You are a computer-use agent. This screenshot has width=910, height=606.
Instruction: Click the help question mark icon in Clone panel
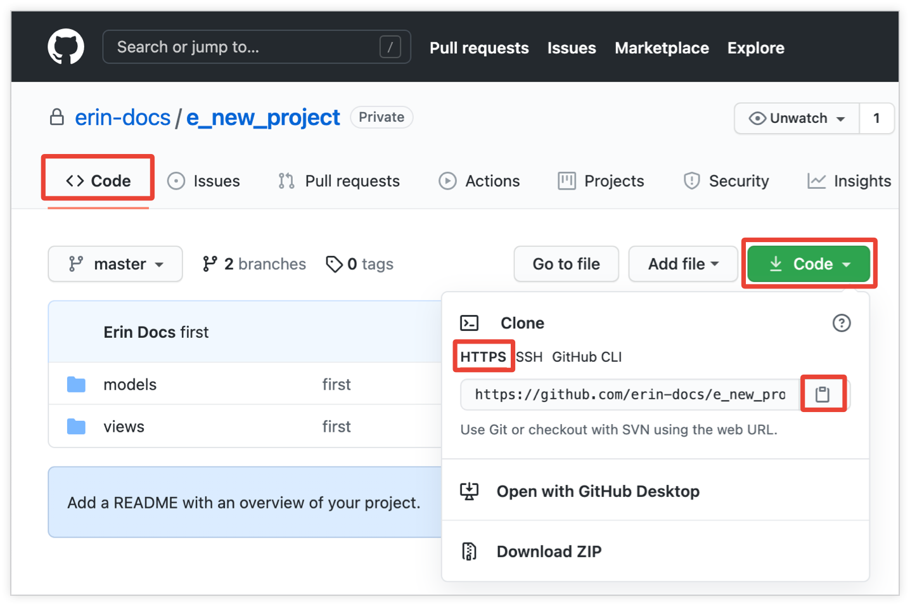(841, 323)
